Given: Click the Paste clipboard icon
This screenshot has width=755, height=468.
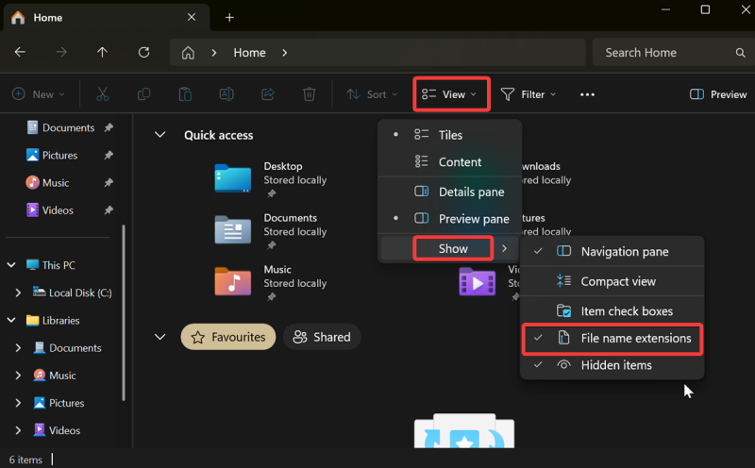Looking at the screenshot, I should click(186, 94).
